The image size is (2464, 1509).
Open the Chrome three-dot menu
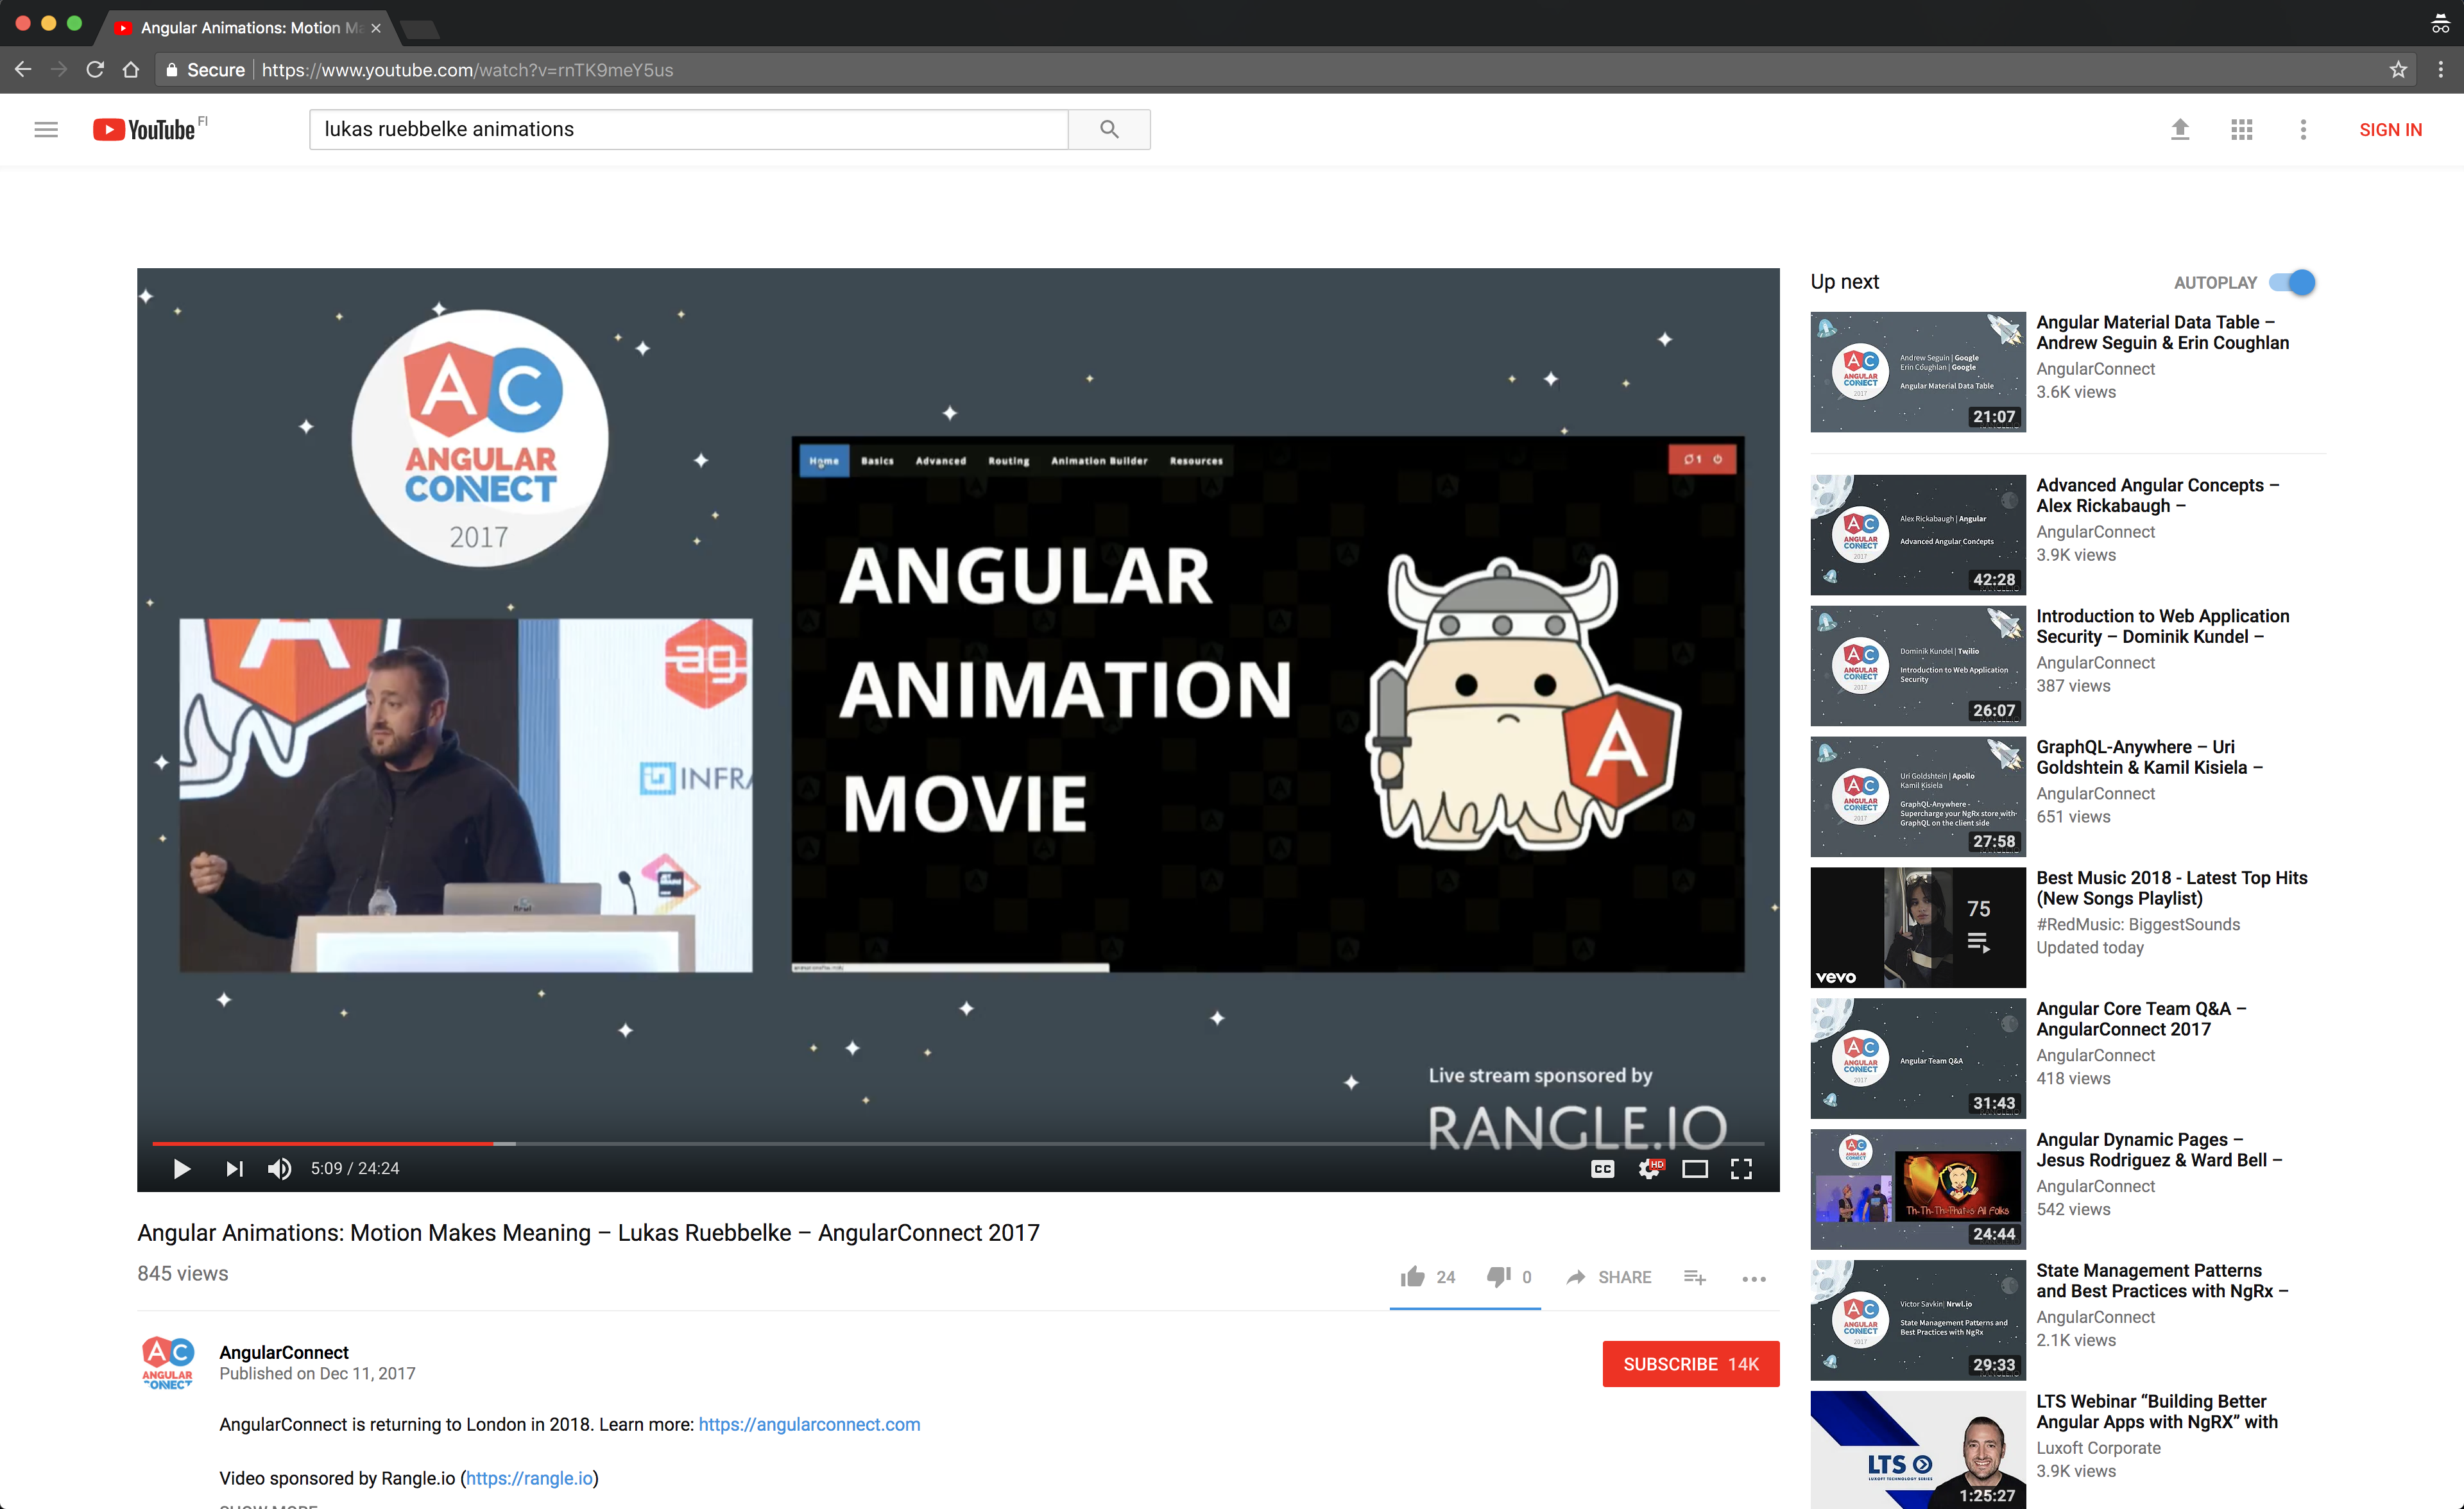[x=2441, y=69]
